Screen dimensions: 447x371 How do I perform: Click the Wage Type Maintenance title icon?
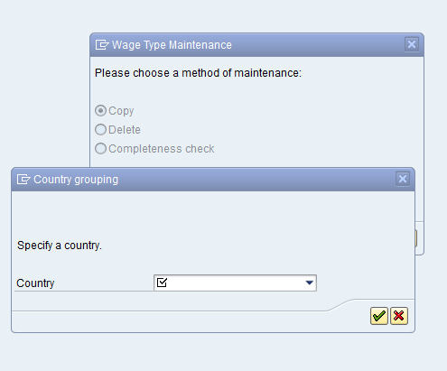pyautogui.click(x=102, y=45)
